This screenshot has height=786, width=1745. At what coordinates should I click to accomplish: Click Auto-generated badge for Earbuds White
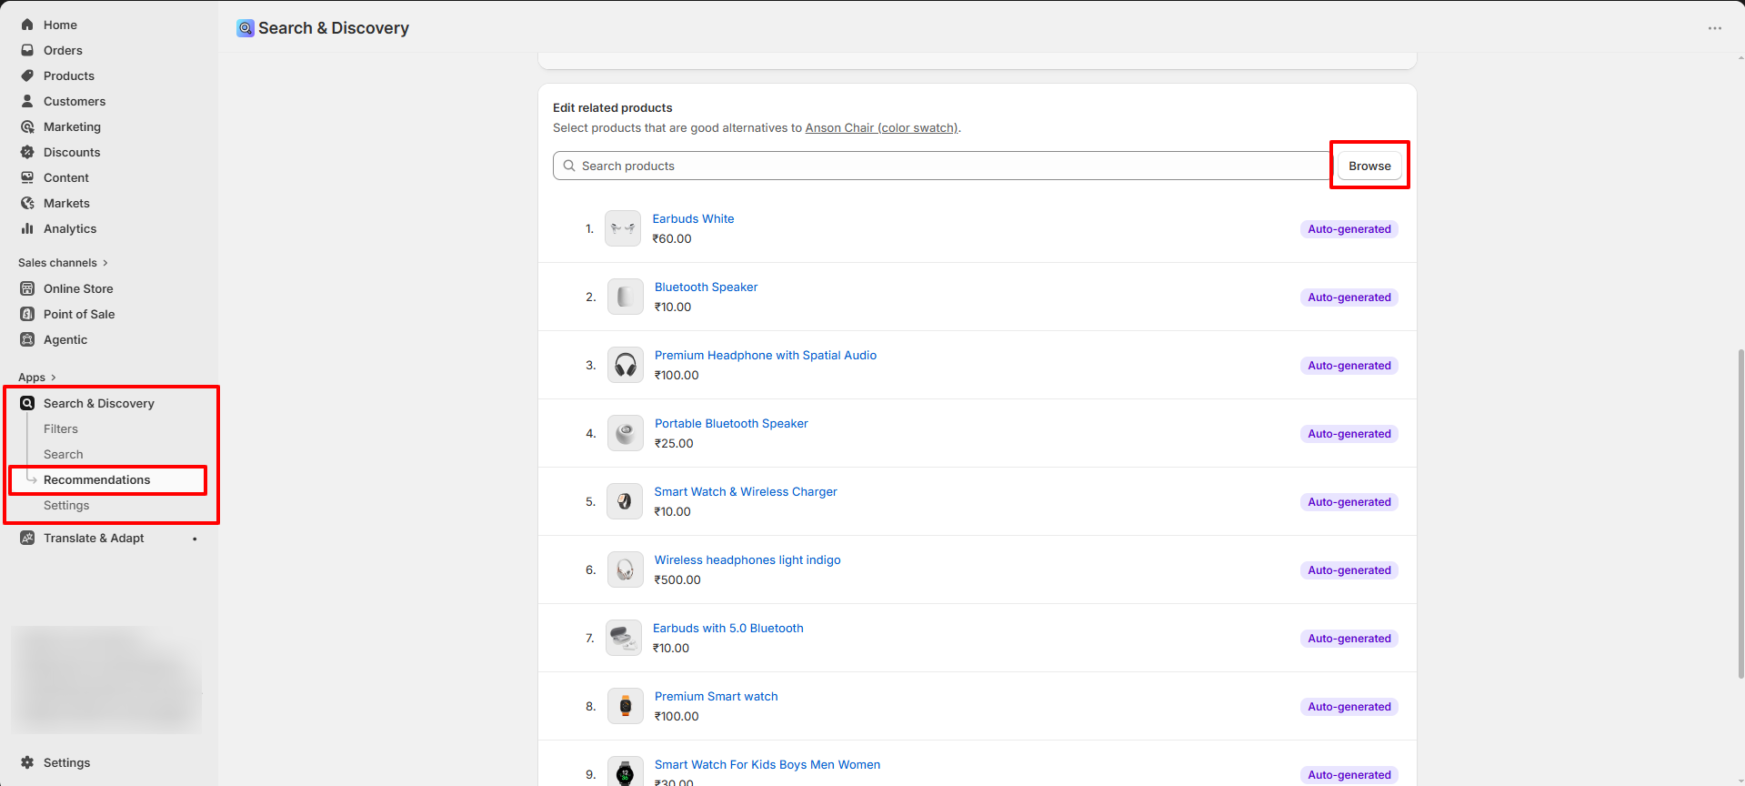[1349, 229]
